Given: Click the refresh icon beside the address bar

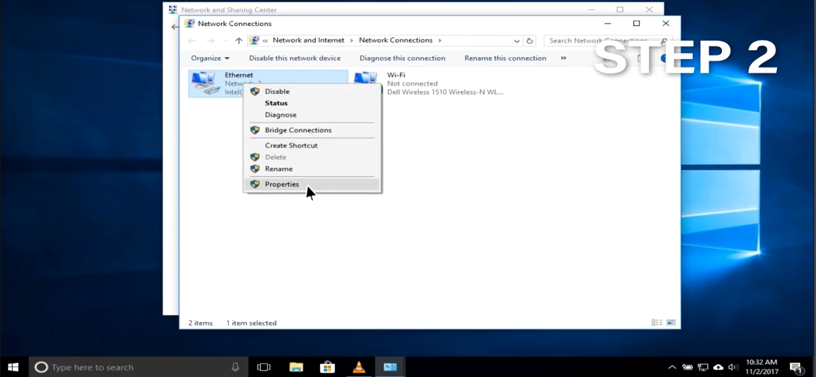Looking at the screenshot, I should (x=530, y=41).
